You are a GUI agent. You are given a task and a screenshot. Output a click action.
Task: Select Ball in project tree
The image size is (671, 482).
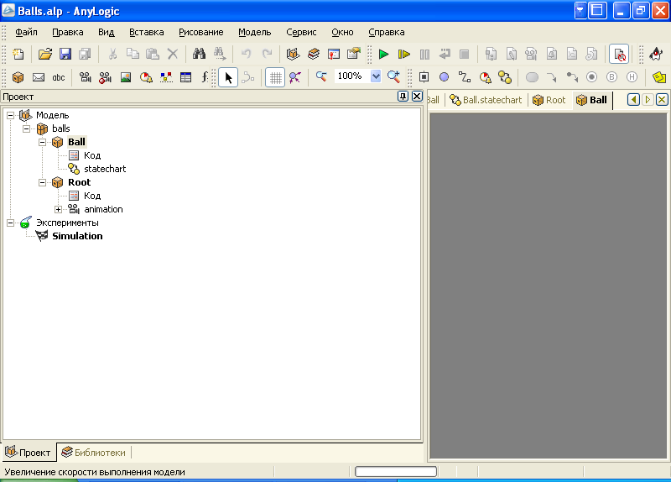click(x=76, y=142)
